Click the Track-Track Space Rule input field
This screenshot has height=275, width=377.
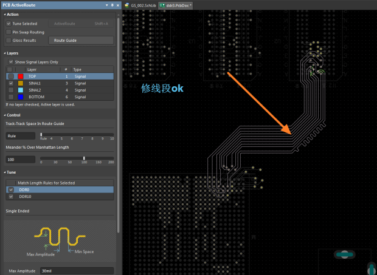click(21, 136)
